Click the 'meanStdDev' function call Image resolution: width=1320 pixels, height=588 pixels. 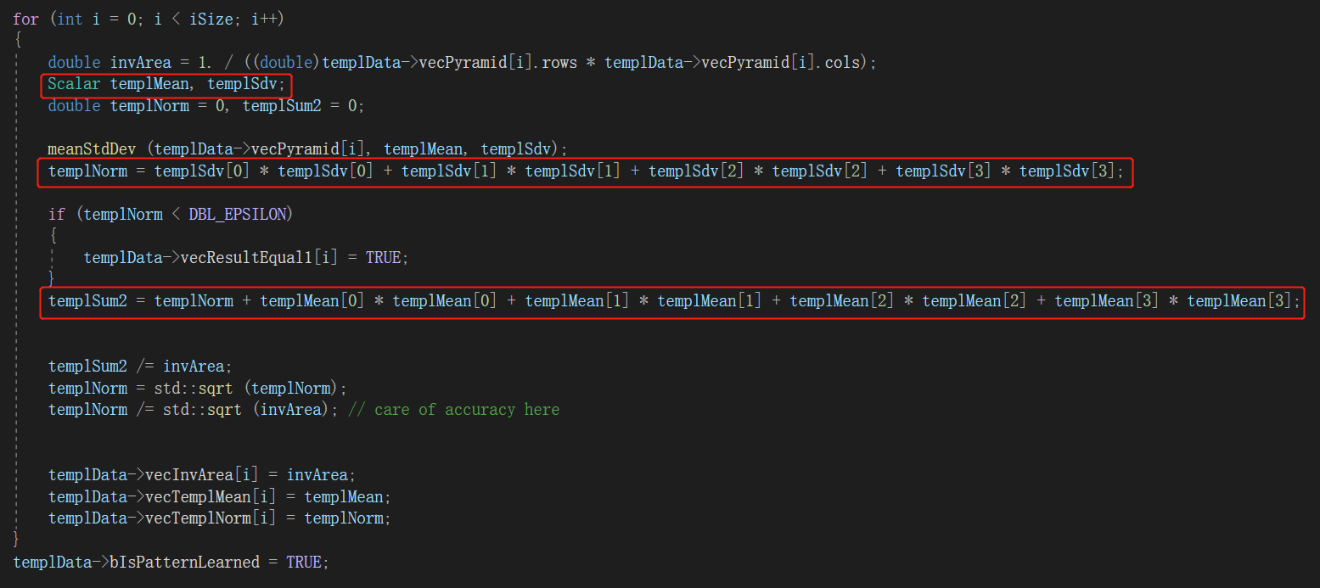(93, 148)
